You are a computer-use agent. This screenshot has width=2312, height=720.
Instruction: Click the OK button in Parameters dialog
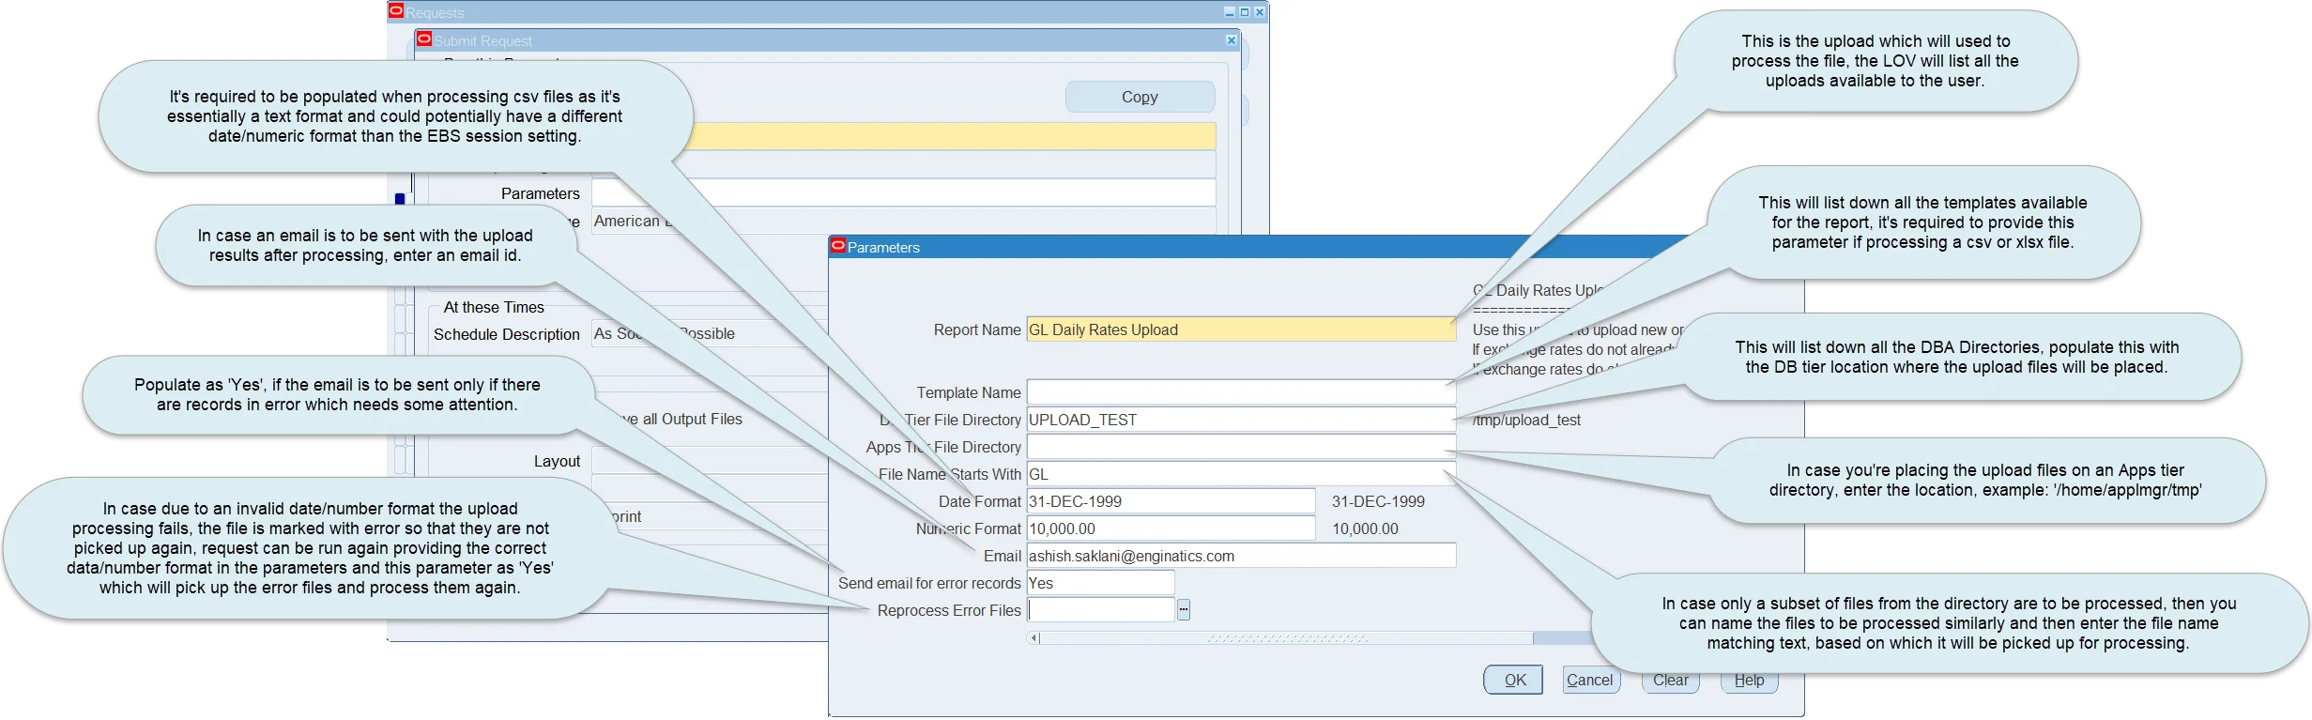[x=1513, y=680]
